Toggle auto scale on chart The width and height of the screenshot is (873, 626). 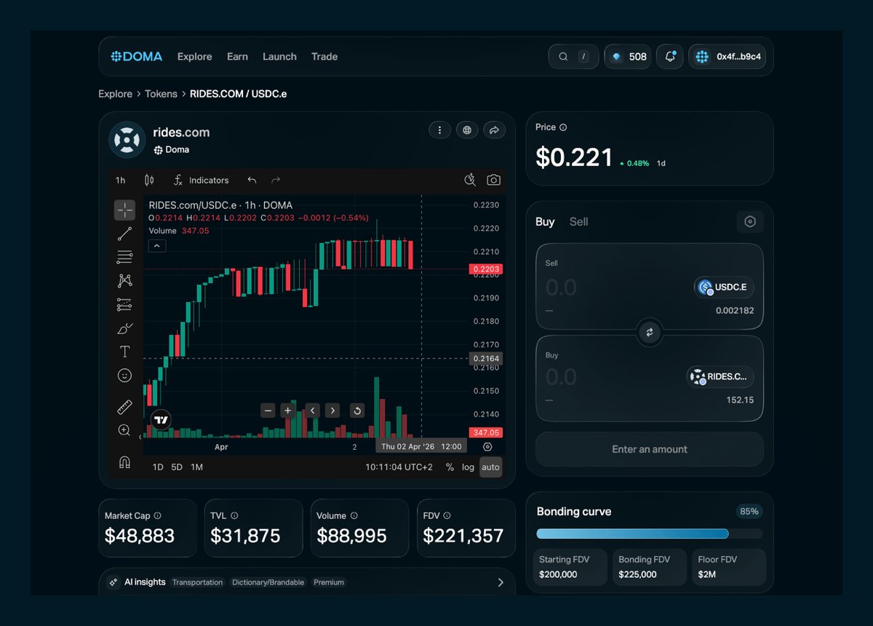click(x=491, y=467)
